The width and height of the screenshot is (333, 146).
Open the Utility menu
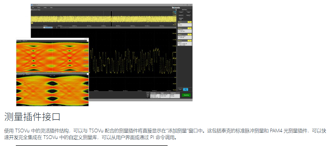pyautogui.click(x=45, y=7)
